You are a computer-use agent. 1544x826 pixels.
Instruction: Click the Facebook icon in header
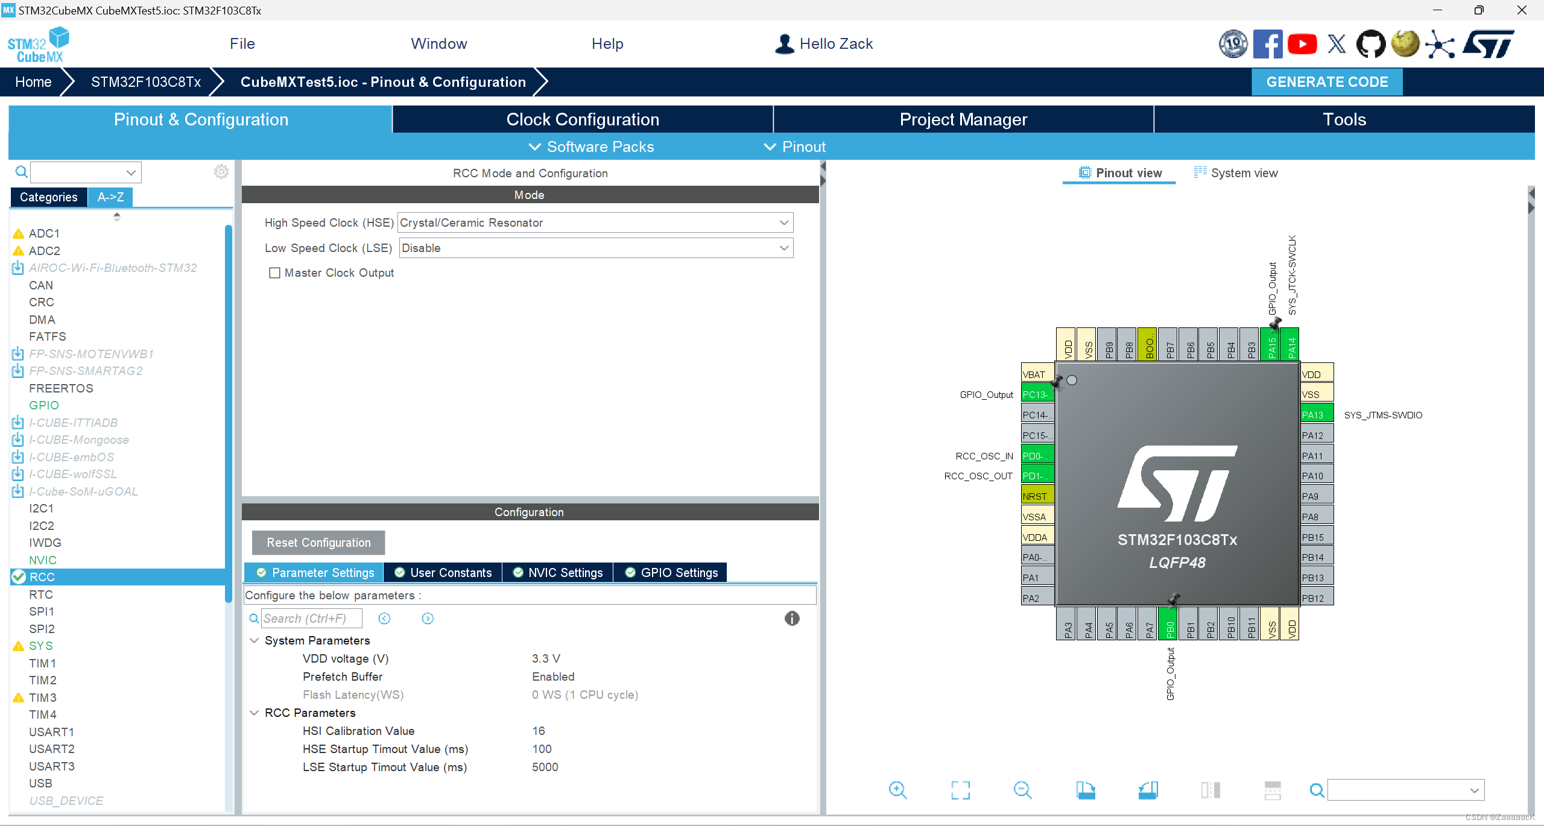coord(1267,44)
